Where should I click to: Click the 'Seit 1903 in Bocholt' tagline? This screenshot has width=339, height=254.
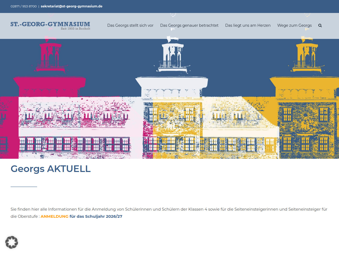tap(75, 29)
